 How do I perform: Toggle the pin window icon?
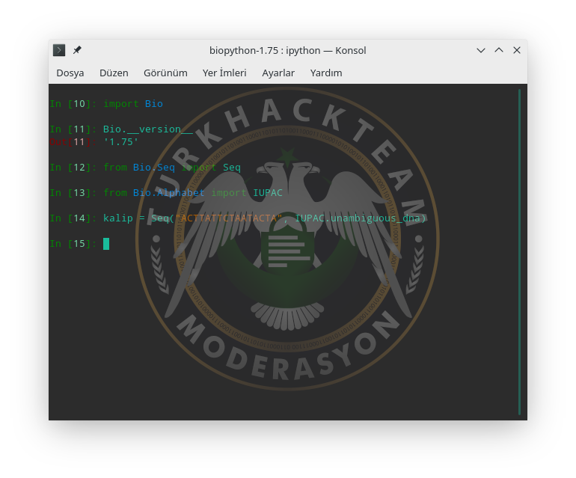[77, 50]
